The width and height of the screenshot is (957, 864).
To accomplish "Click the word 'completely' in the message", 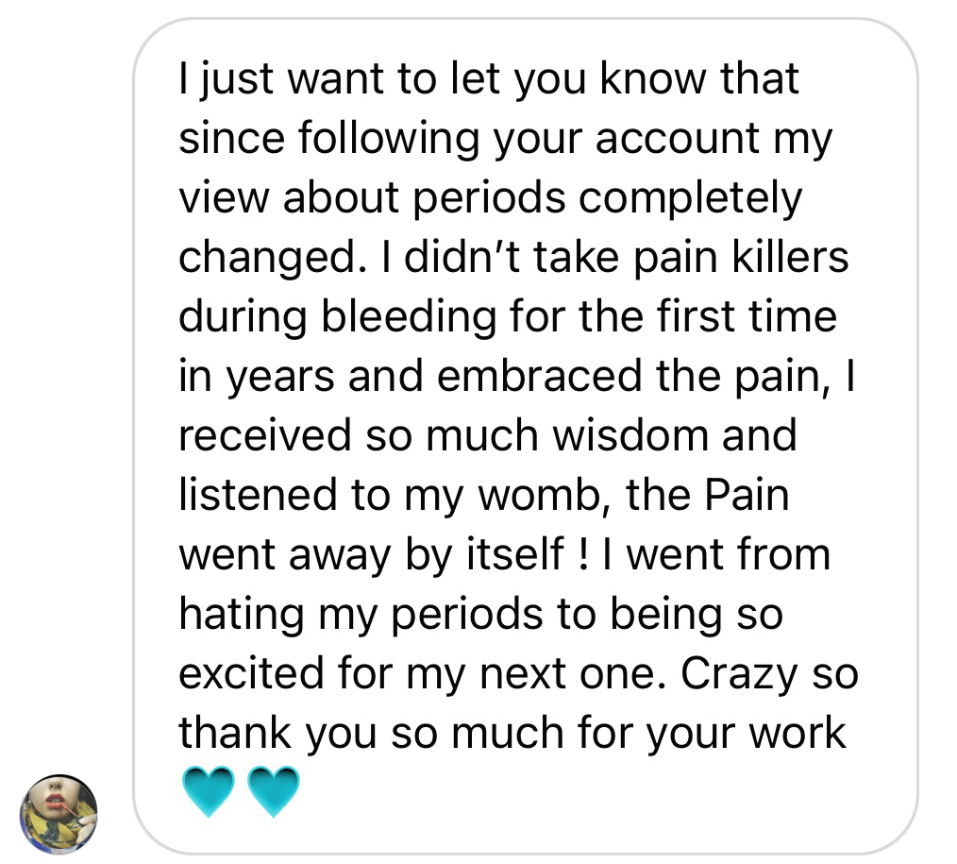I will click(690, 198).
